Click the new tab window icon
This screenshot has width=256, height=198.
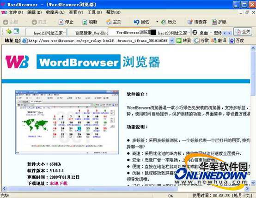17,31
